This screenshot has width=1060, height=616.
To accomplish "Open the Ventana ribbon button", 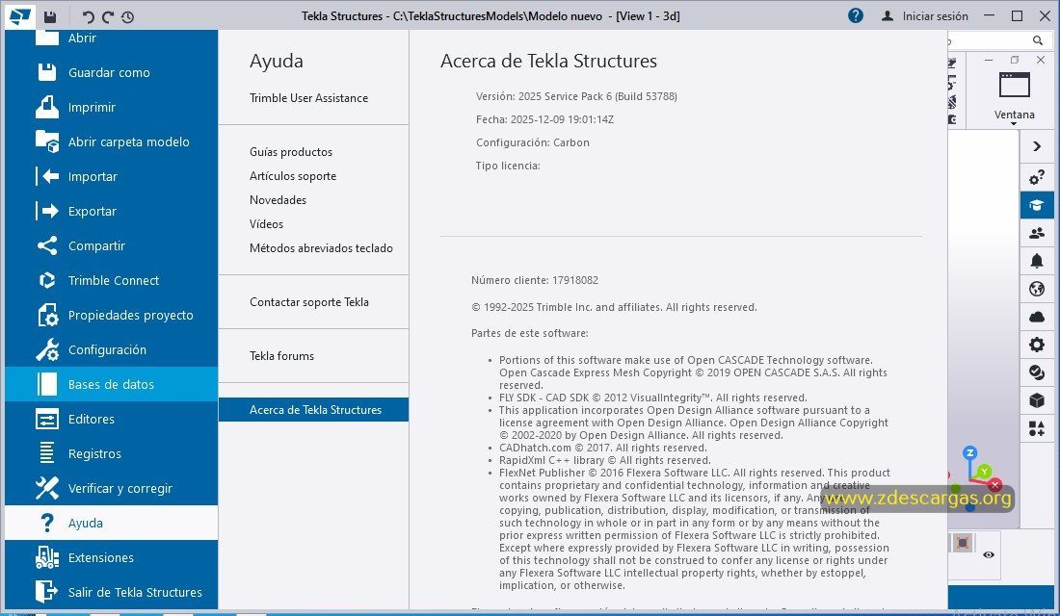I will point(1014,96).
